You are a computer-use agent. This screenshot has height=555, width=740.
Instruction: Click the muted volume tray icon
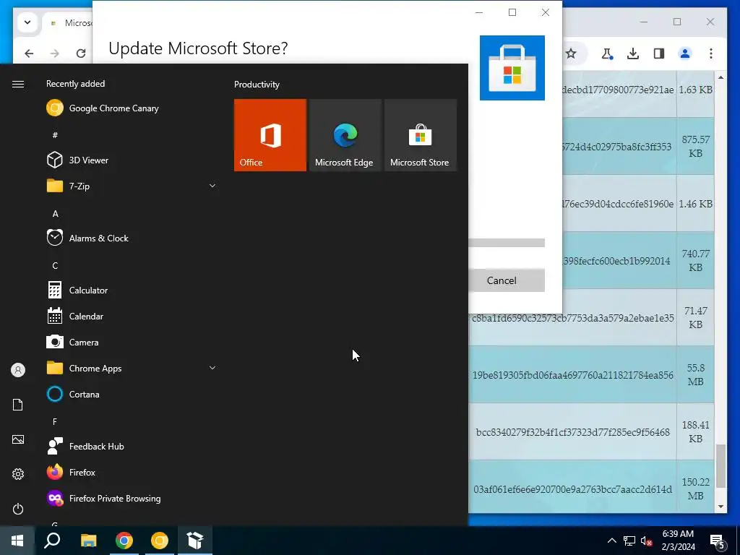(x=647, y=541)
